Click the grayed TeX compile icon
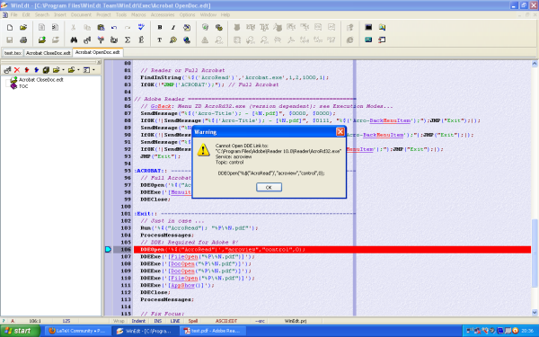This screenshot has width=539, height=337. point(264,28)
